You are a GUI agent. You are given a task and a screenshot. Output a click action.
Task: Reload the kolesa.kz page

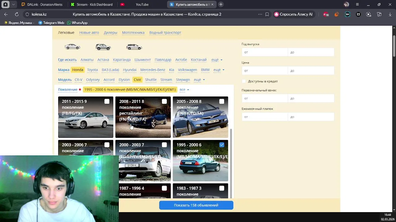pos(17,14)
